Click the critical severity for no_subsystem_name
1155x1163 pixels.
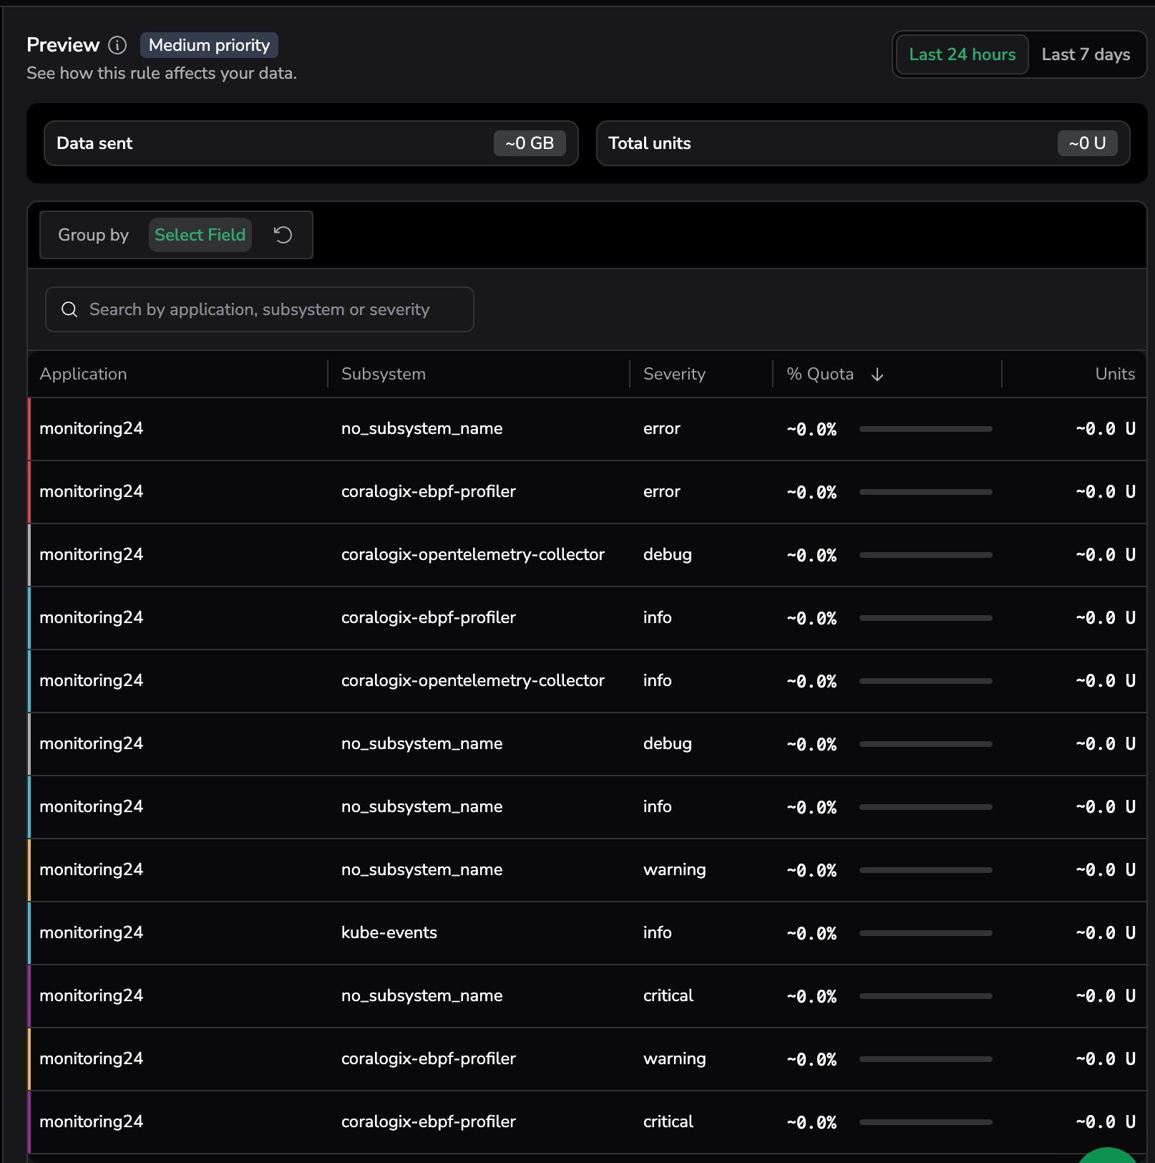coord(668,995)
